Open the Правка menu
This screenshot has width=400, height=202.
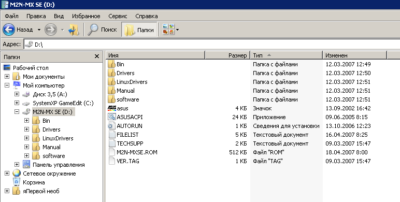[36, 16]
